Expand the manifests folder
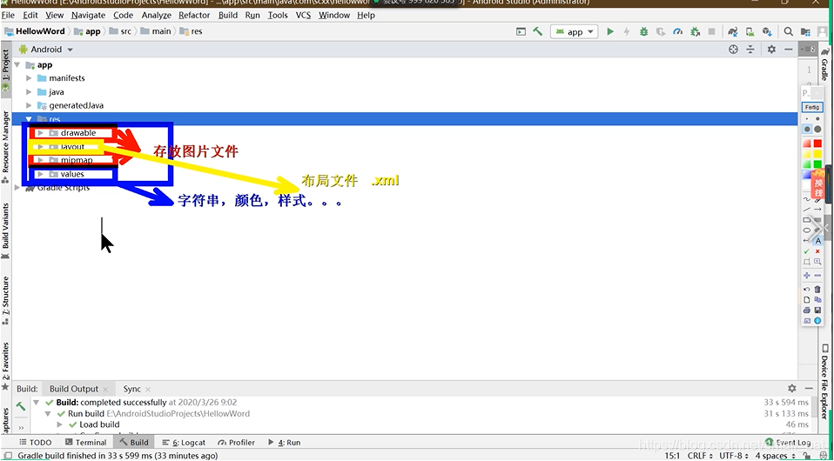This screenshot has width=834, height=461. [29, 77]
